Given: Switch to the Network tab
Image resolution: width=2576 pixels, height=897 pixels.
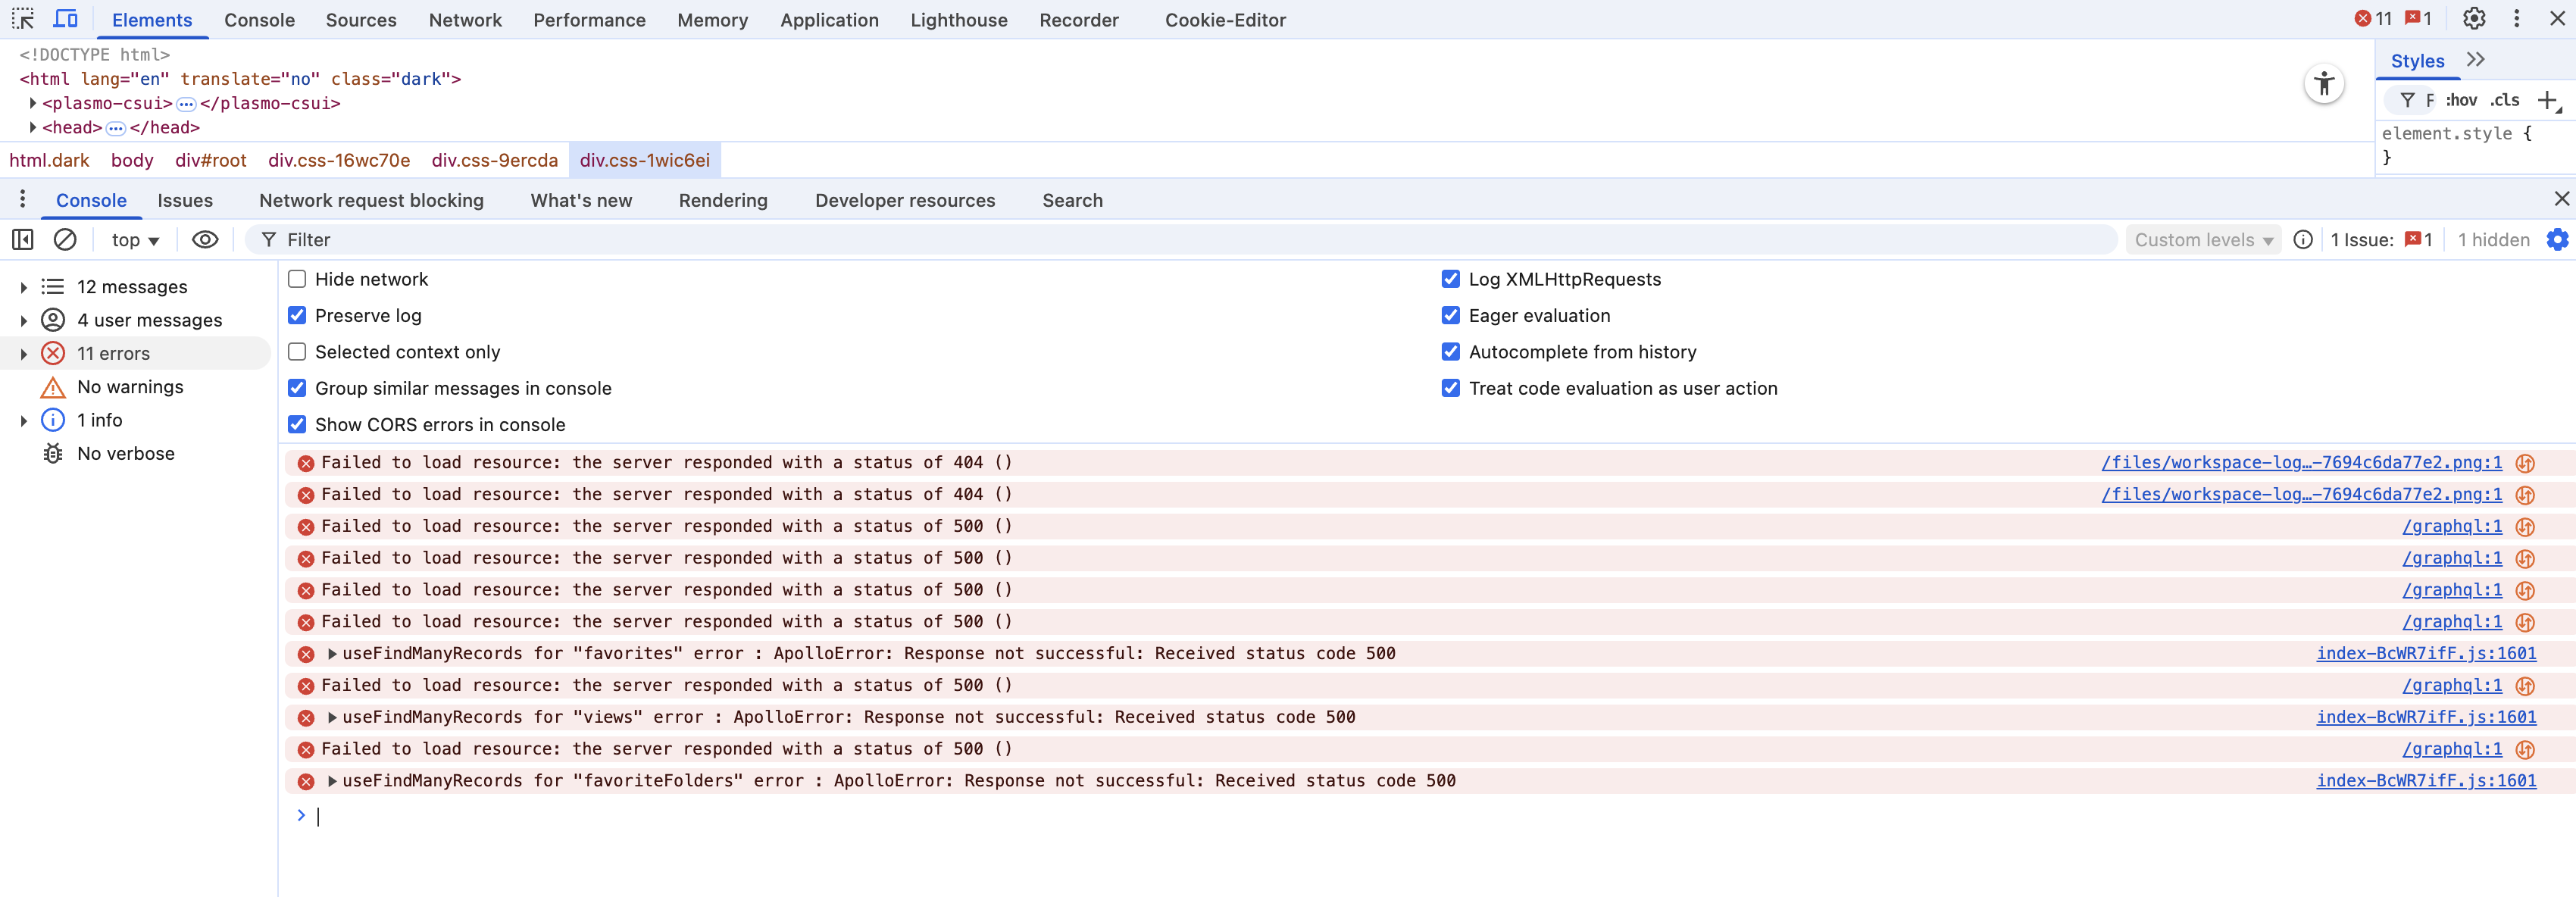Looking at the screenshot, I should (x=465, y=20).
